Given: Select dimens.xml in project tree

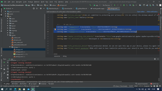Looking at the screenshot, I should (17, 40).
